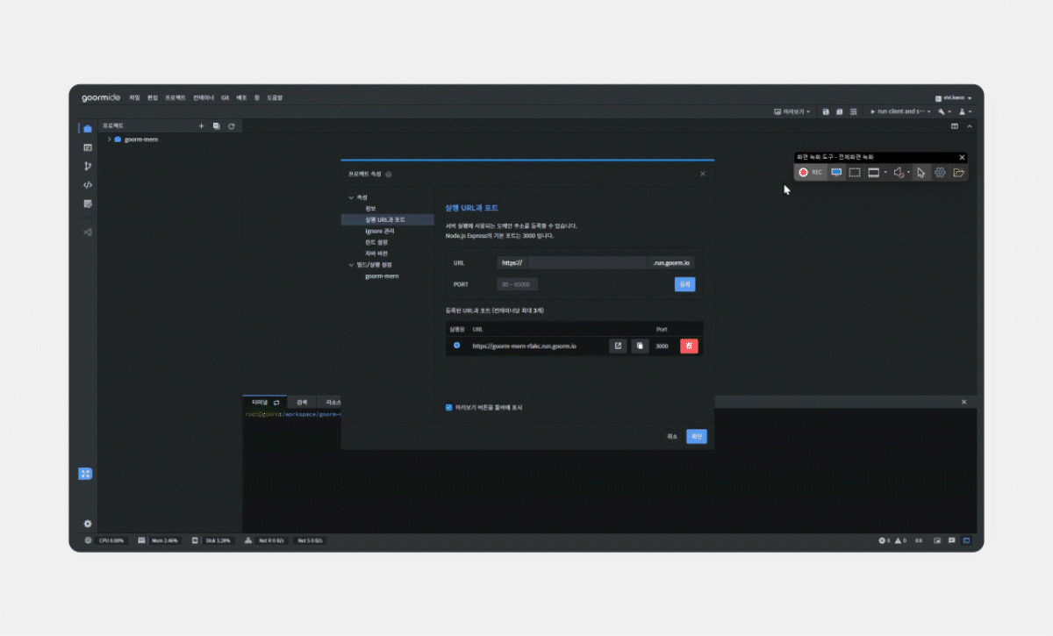Open settings gear at sidebar bottom
The width and height of the screenshot is (1053, 636).
point(87,524)
